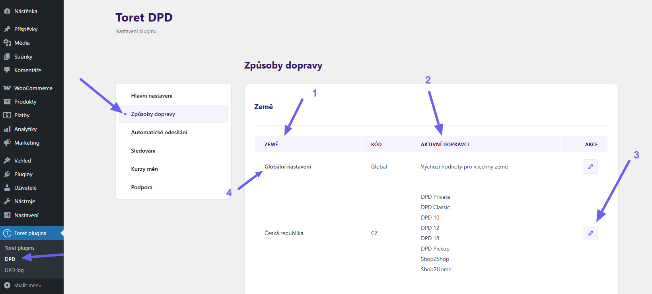Switch to the Hlavní nastavení tab
The image size is (652, 294).
[x=152, y=95]
